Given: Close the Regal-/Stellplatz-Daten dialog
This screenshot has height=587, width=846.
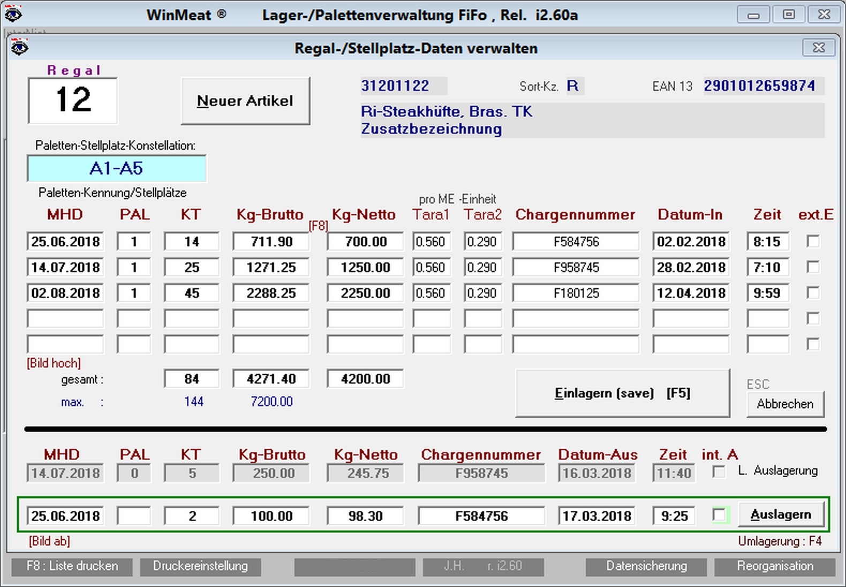Looking at the screenshot, I should tap(818, 48).
